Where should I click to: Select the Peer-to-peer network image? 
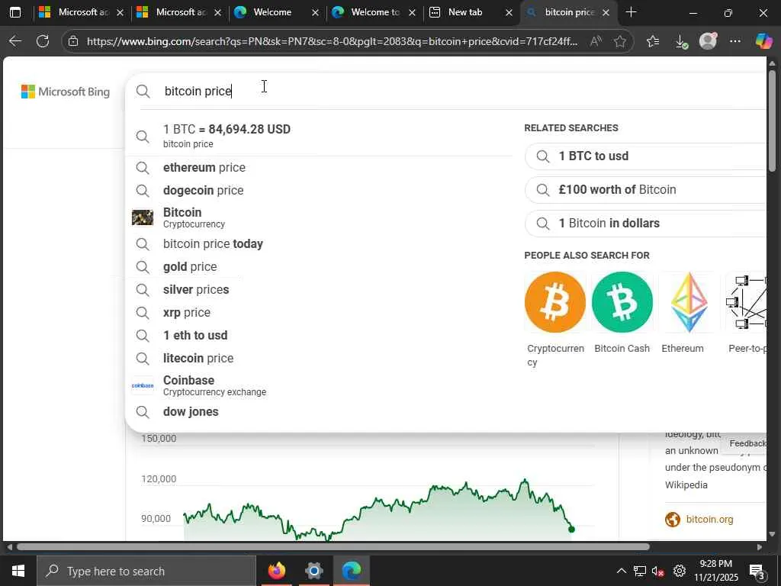[746, 302]
